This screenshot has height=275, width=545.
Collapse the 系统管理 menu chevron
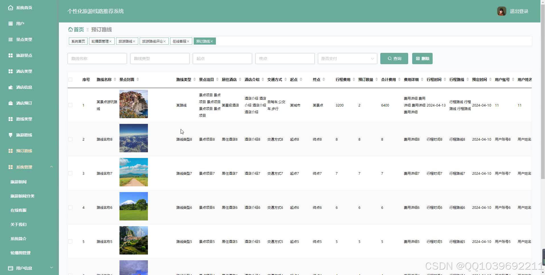coord(51,167)
